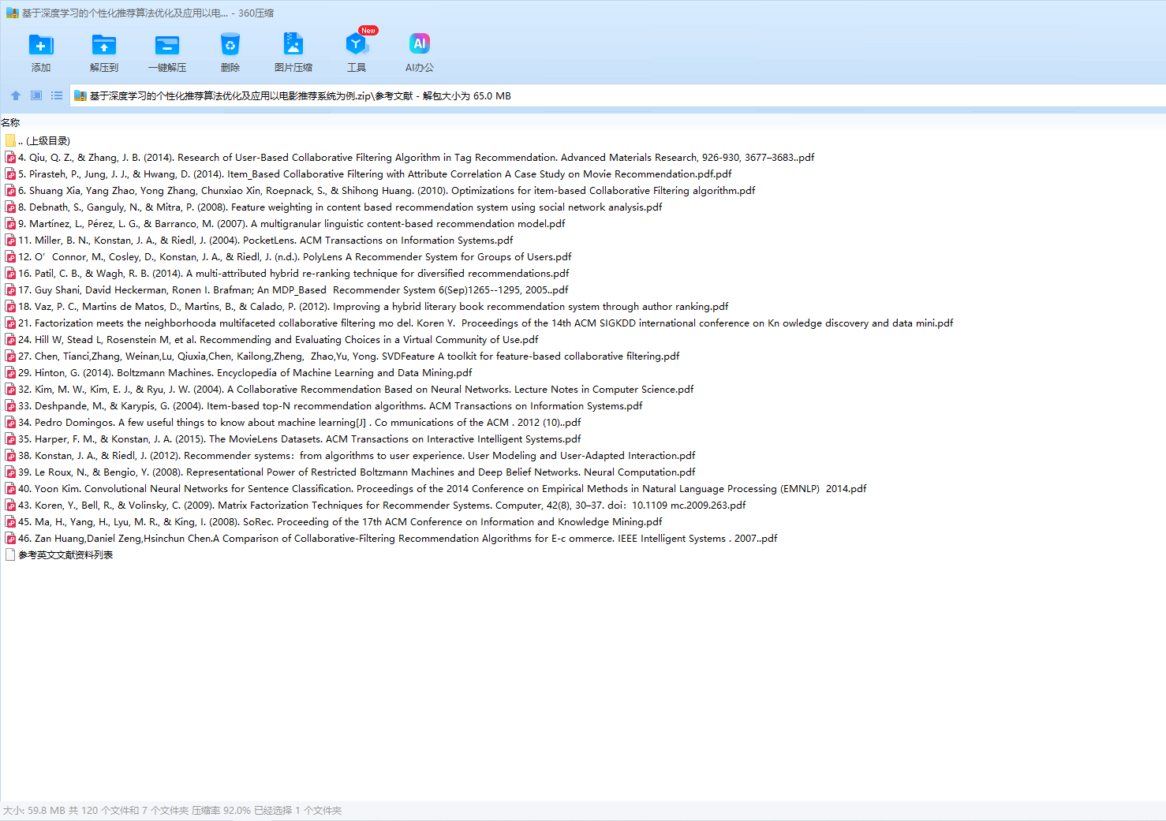The image size is (1166, 821).
Task: Click the 添加 (Add) toolbar icon
Action: [x=41, y=45]
